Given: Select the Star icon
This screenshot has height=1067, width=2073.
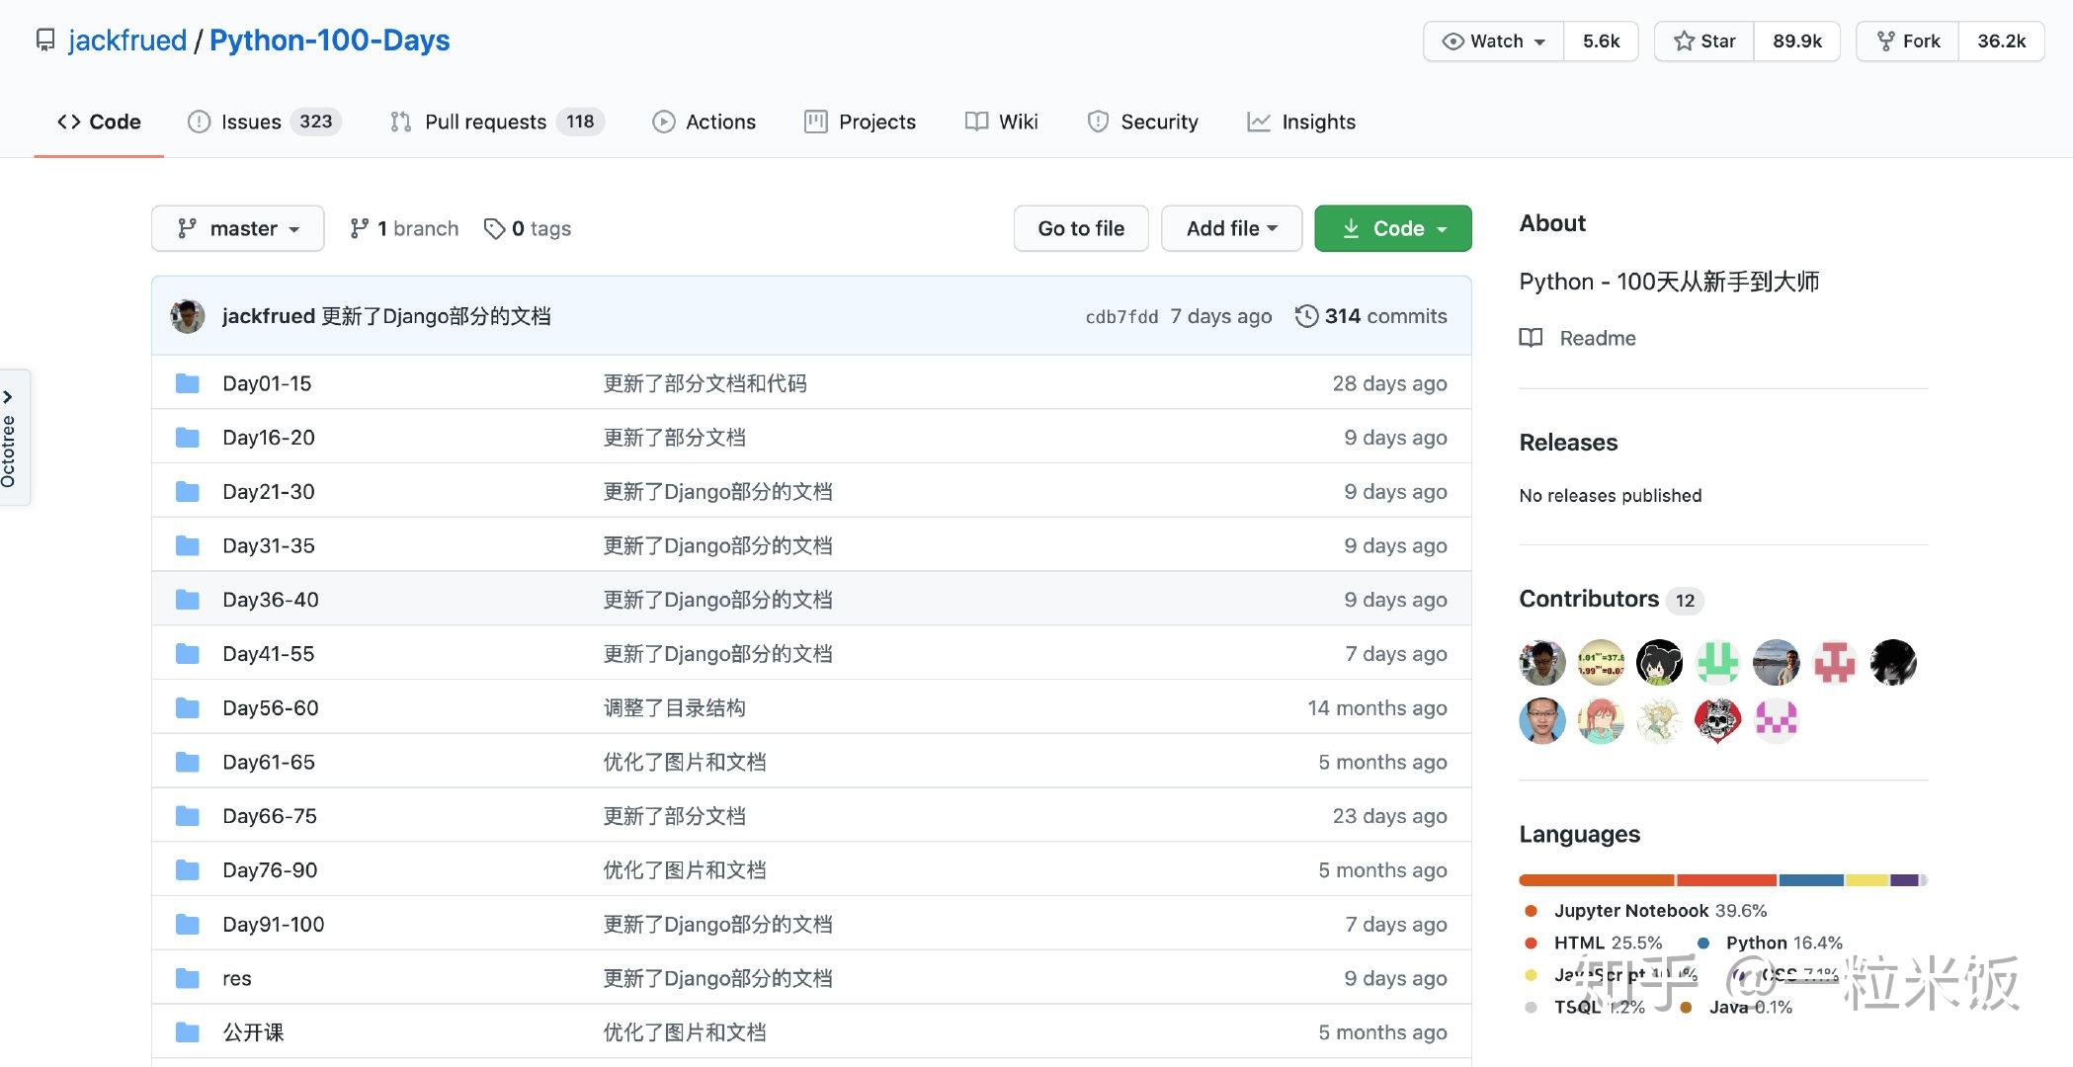Looking at the screenshot, I should coord(1683,41).
